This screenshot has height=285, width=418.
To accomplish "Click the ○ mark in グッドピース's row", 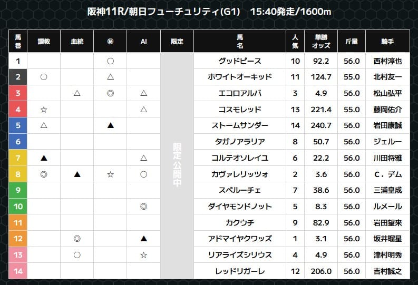I will pyautogui.click(x=110, y=61).
